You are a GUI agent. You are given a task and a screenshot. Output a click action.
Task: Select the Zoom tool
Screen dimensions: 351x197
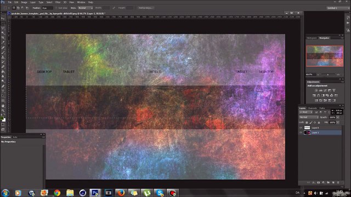[3, 111]
